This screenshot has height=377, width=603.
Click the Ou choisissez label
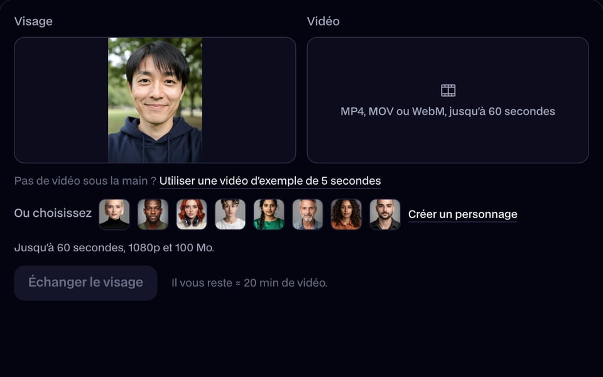coord(53,213)
